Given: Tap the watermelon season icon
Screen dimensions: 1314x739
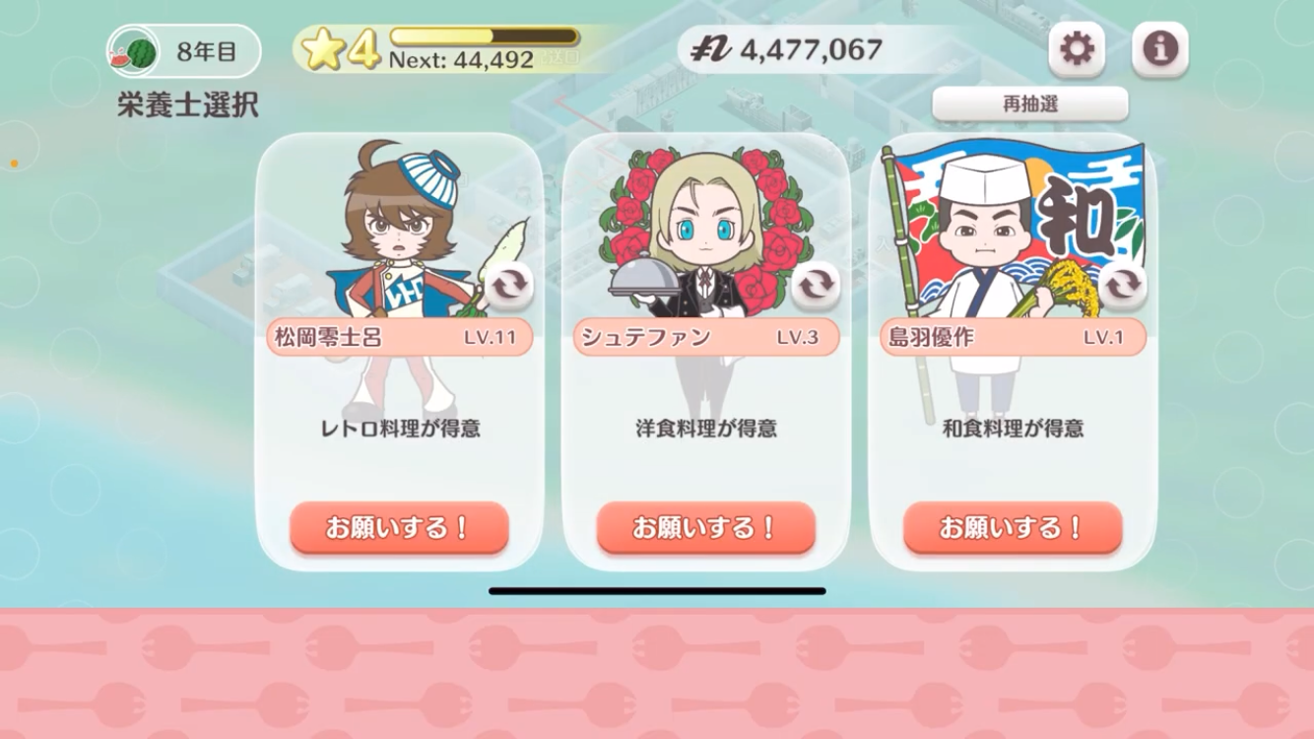Looking at the screenshot, I should 134,52.
